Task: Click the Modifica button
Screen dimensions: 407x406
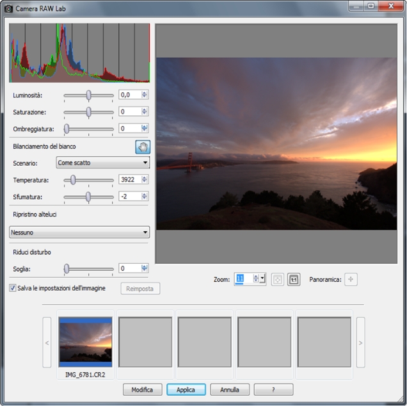Action: (x=143, y=389)
